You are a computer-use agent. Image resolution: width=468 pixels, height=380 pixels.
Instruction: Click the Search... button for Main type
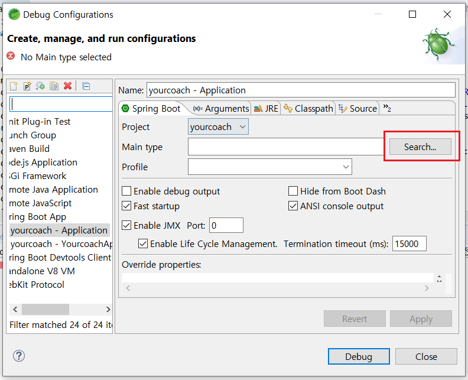[420, 147]
